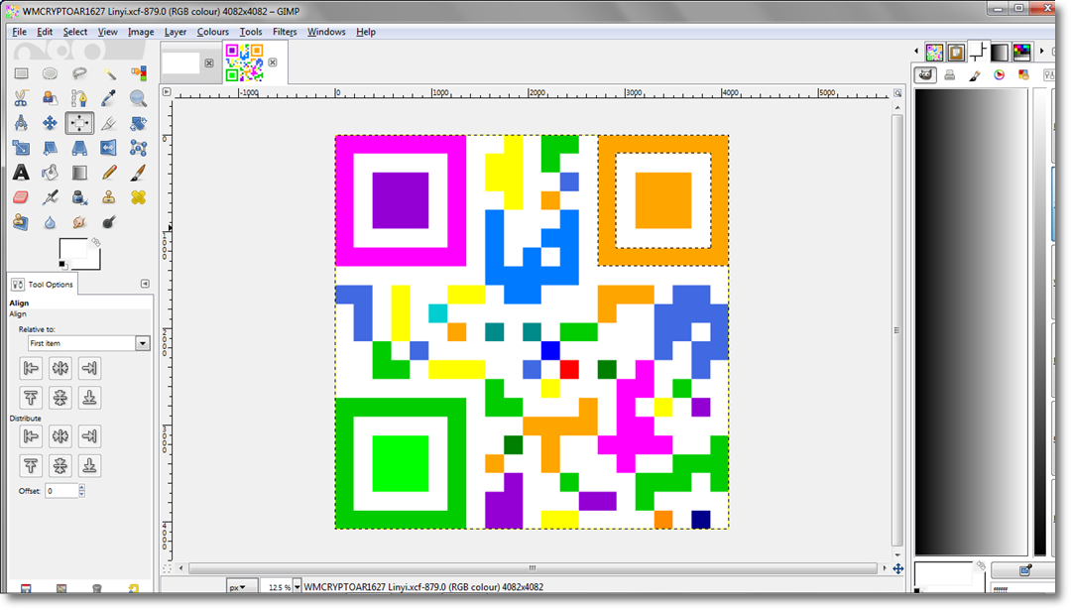This screenshot has width=1071, height=610.
Task: Open the Filters menu
Action: tap(285, 32)
